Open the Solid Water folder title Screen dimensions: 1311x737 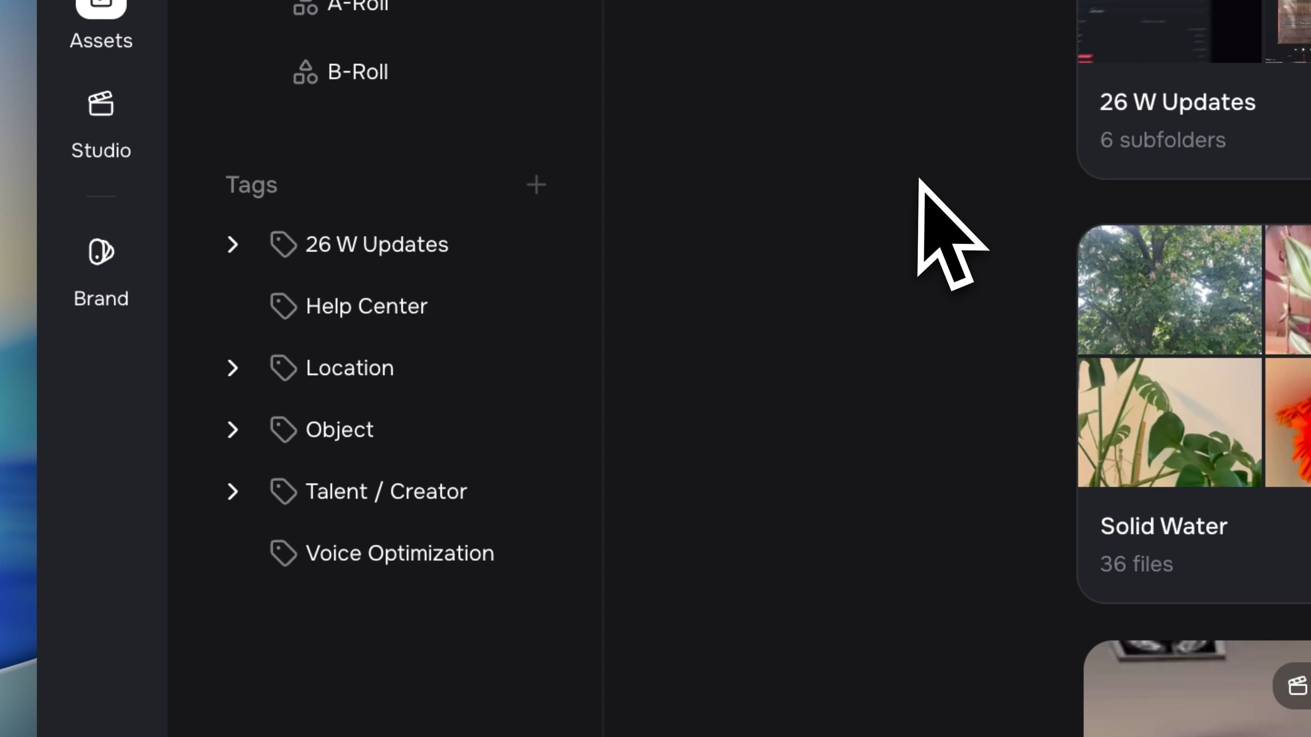point(1164,526)
